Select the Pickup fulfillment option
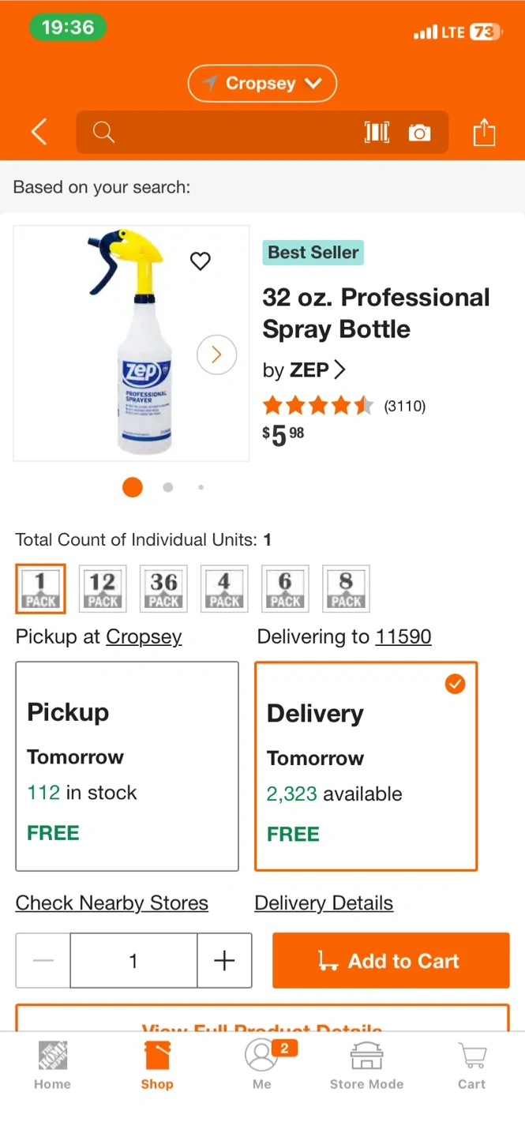525x1137 pixels. [x=127, y=766]
